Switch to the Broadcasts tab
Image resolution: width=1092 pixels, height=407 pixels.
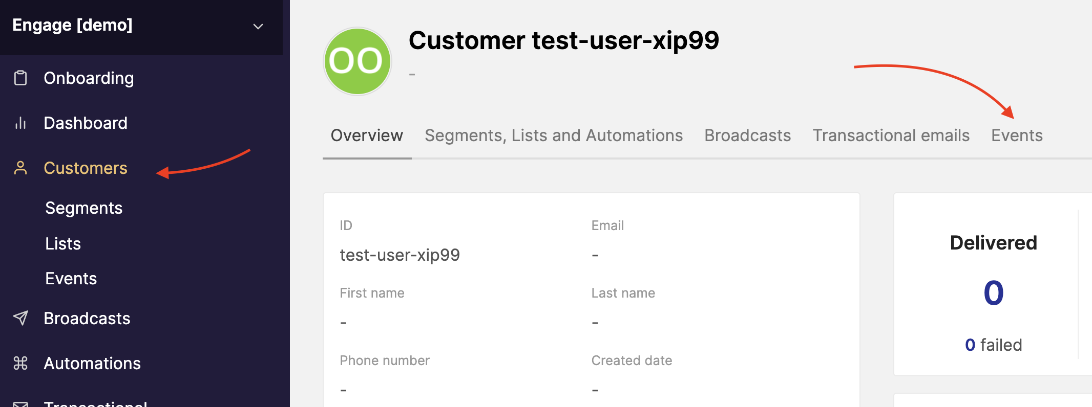coord(748,135)
